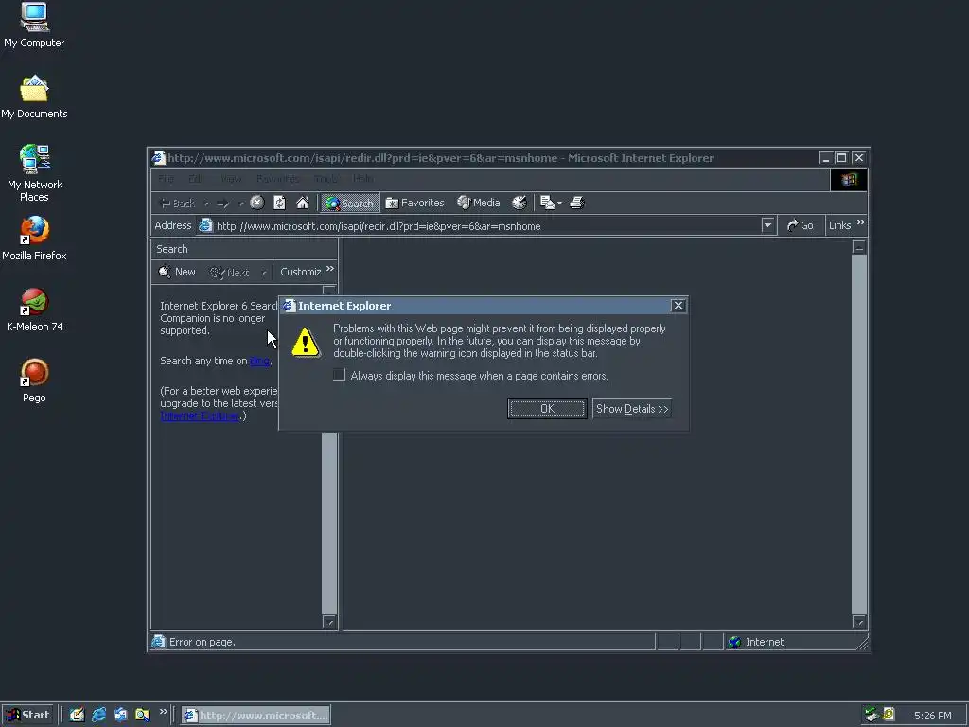Viewport: 969px width, 727px height.
Task: Click main page scrollbar down arrow
Action: click(859, 622)
